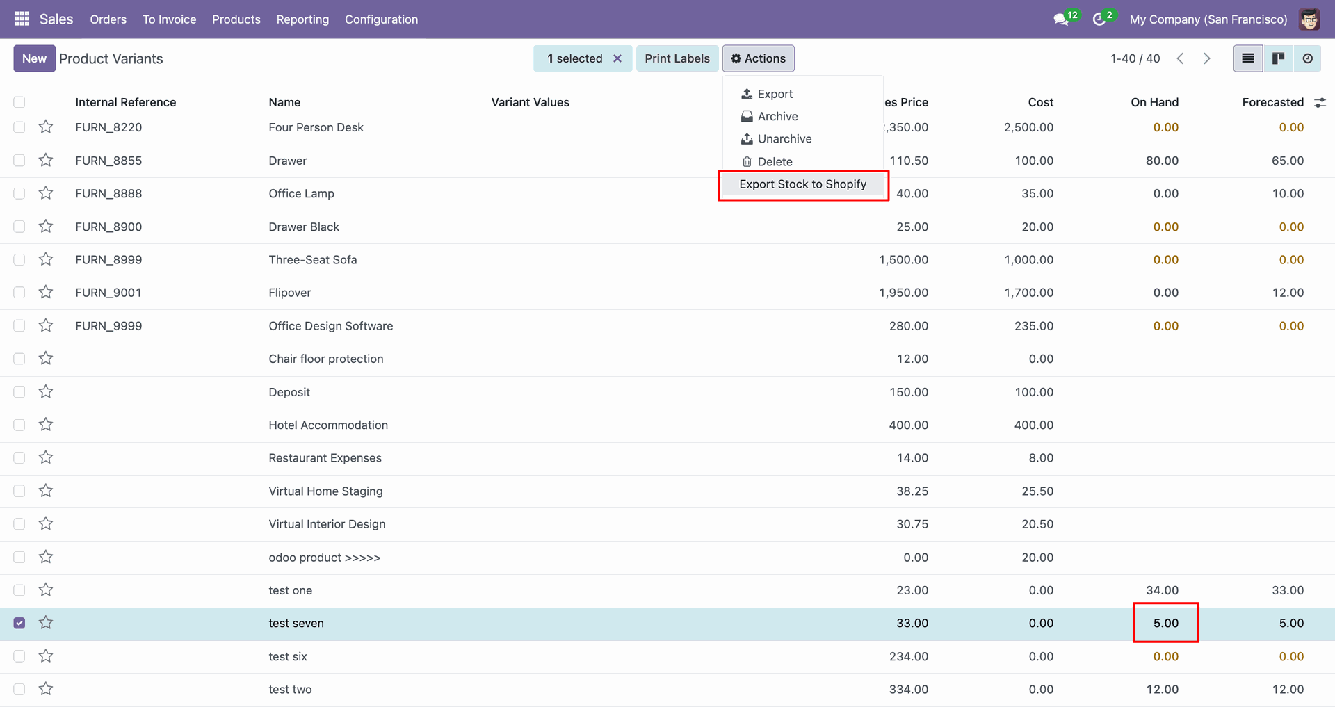This screenshot has height=707, width=1335.
Task: Choose Delete from Actions menu
Action: tap(803, 161)
